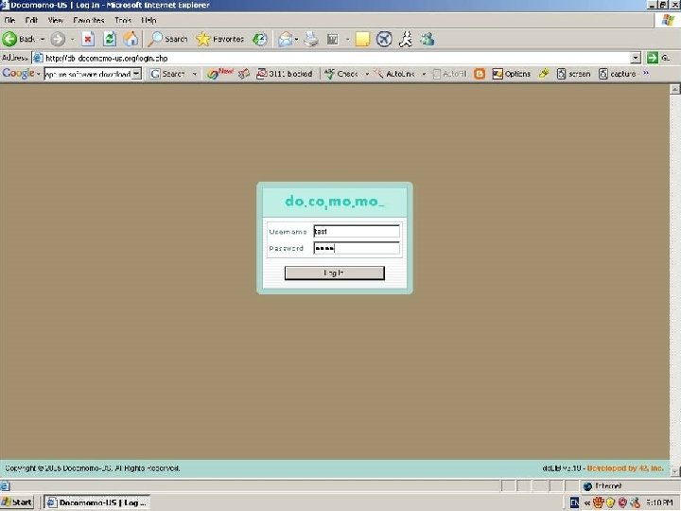This screenshot has width=681, height=511.
Task: Click the spelling Check button
Action: tap(341, 74)
